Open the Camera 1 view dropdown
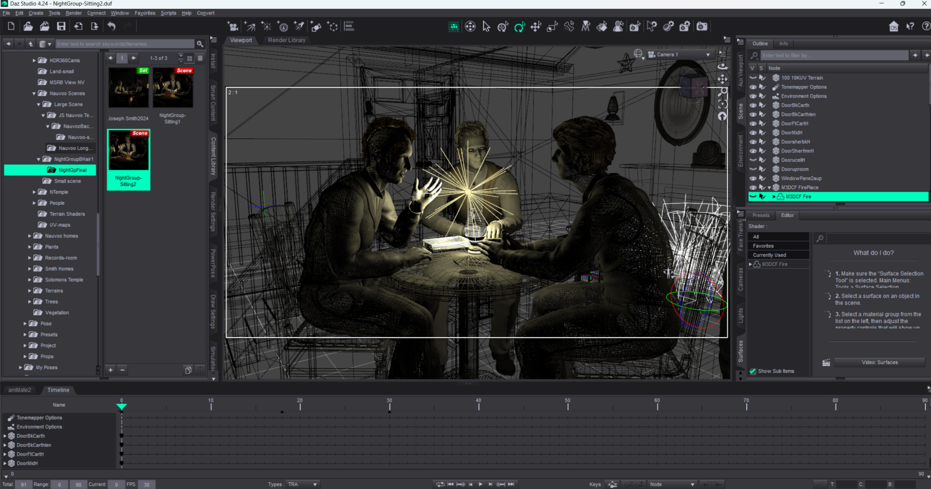The height and width of the screenshot is (489, 931). (x=708, y=55)
